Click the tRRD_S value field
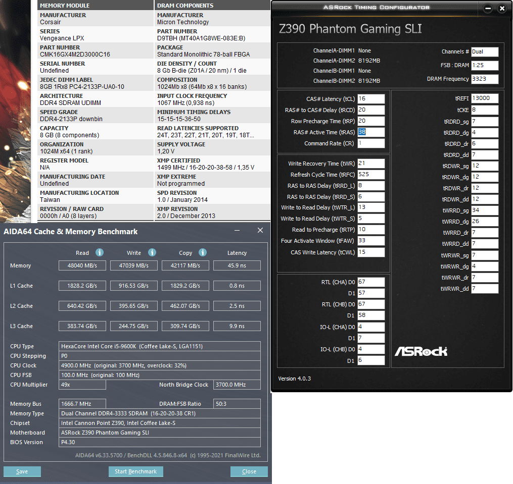 pyautogui.click(x=371, y=197)
